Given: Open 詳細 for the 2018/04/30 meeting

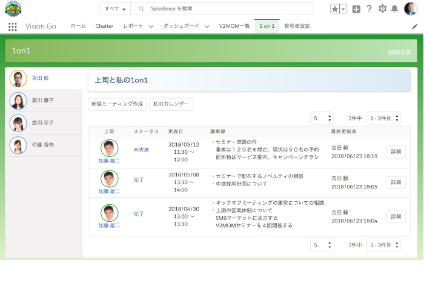Looking at the screenshot, I should 396,216.
